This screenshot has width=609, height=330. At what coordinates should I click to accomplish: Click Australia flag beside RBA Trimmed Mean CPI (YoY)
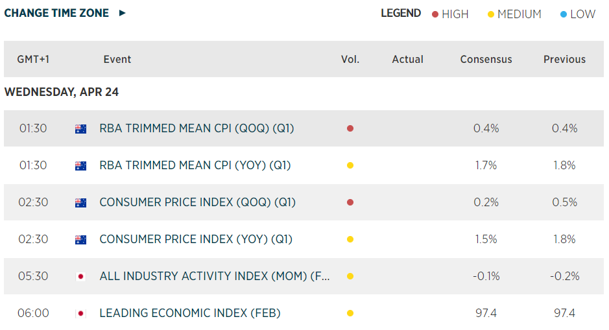point(81,165)
